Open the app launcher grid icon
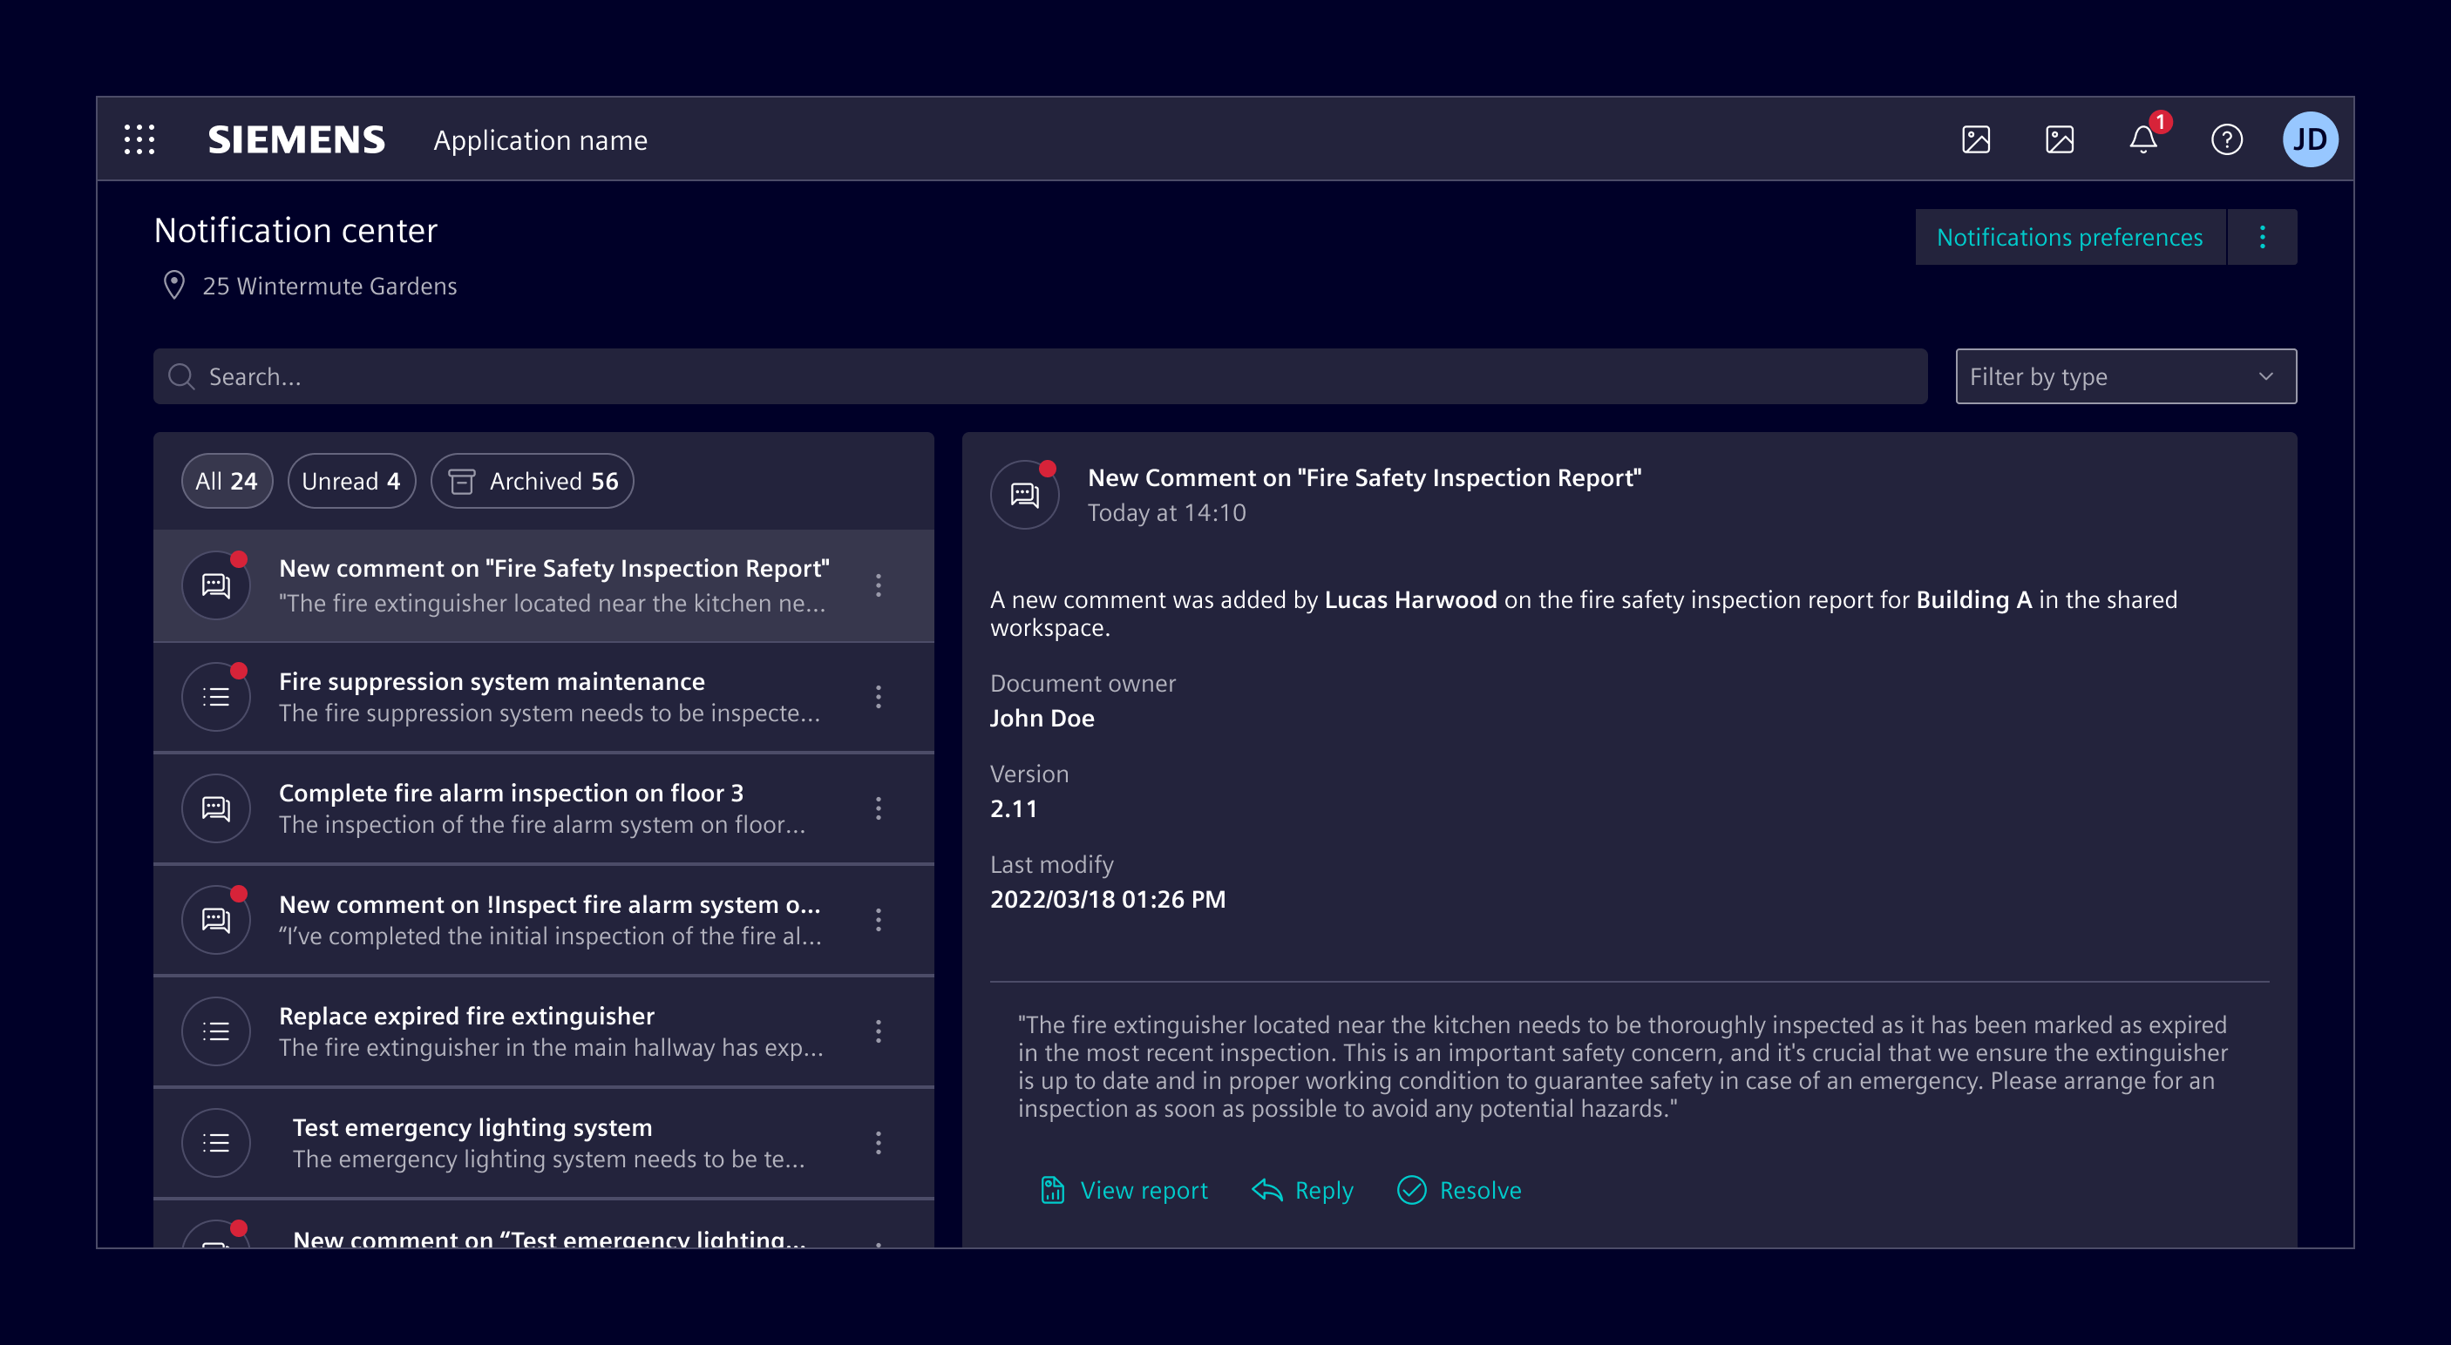This screenshot has height=1345, width=2451. pos(139,139)
